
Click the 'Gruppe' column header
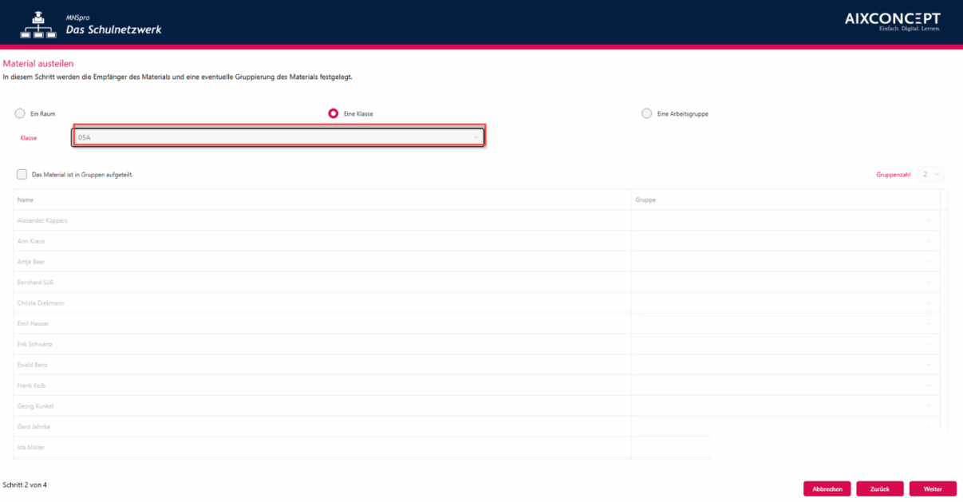coord(645,200)
